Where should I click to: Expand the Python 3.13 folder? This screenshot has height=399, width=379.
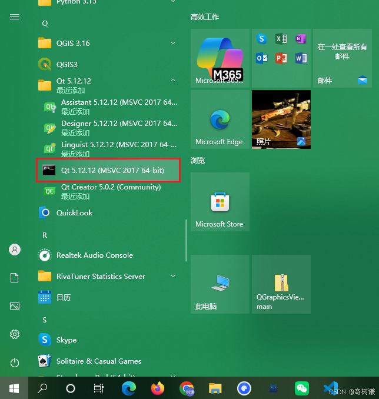pos(173,1)
